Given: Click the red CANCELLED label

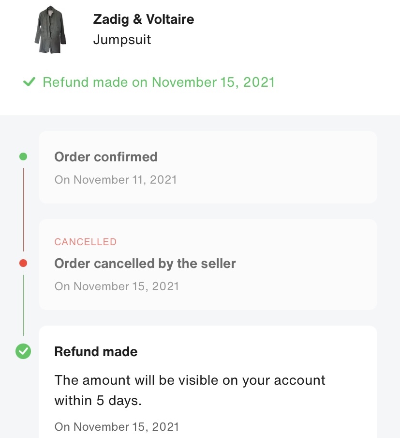Looking at the screenshot, I should point(85,242).
